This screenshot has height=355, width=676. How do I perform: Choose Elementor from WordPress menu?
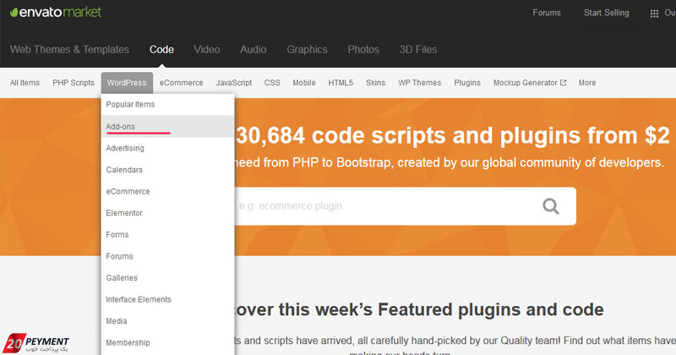point(167,213)
